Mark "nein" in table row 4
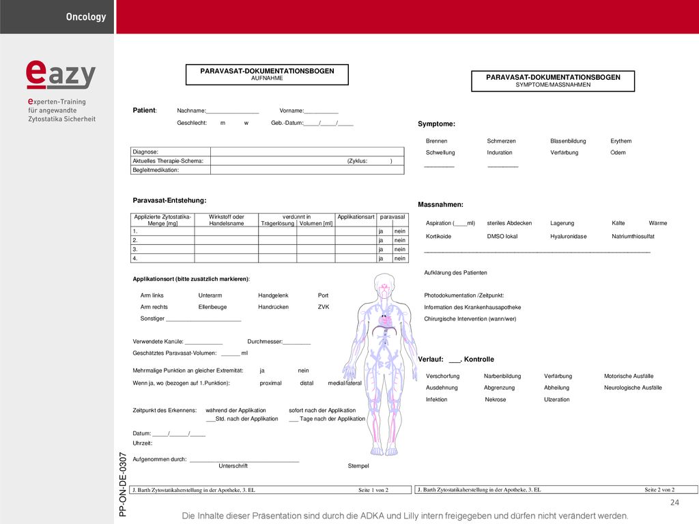 coord(400,259)
